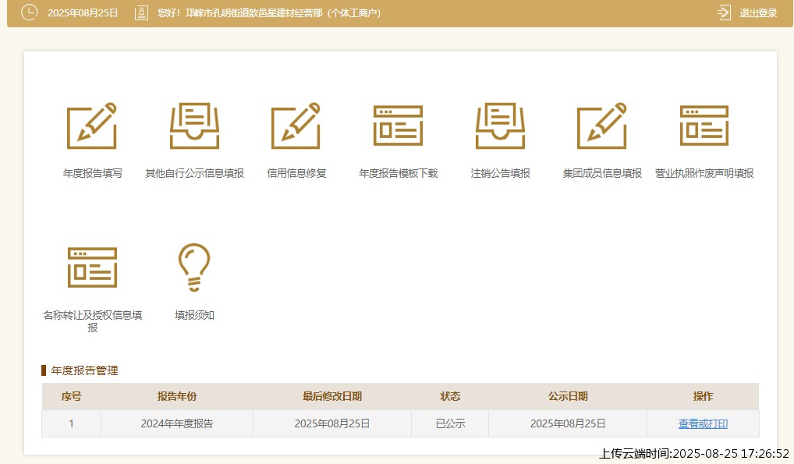Screen dimensions: 794x464
Task: Click the 信用信息修复 pencil icon
Action: coord(296,126)
